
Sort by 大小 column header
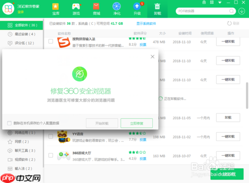pyautogui.click(x=162, y=33)
